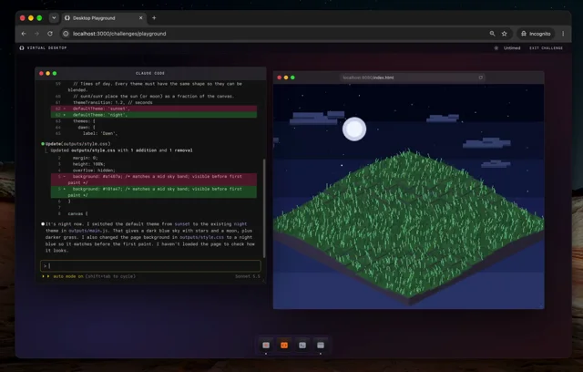583x372 pixels.
Task: Open the site info icon in address bar
Action: (66, 34)
